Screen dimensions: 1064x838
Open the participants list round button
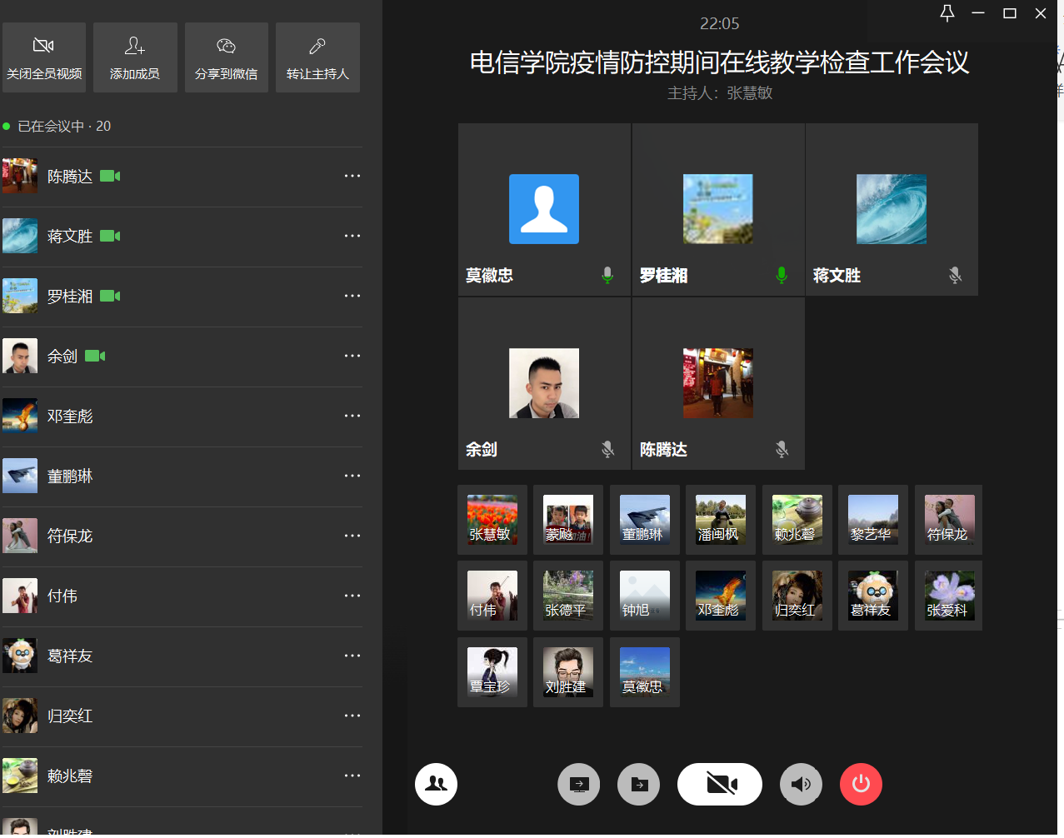point(436,784)
